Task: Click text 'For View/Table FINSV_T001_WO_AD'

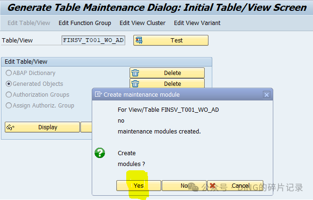Action: [168, 109]
